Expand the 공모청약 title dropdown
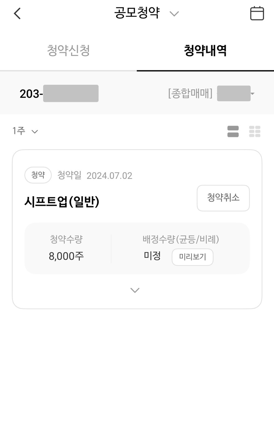Image resolution: width=274 pixels, height=447 pixels. [x=174, y=14]
